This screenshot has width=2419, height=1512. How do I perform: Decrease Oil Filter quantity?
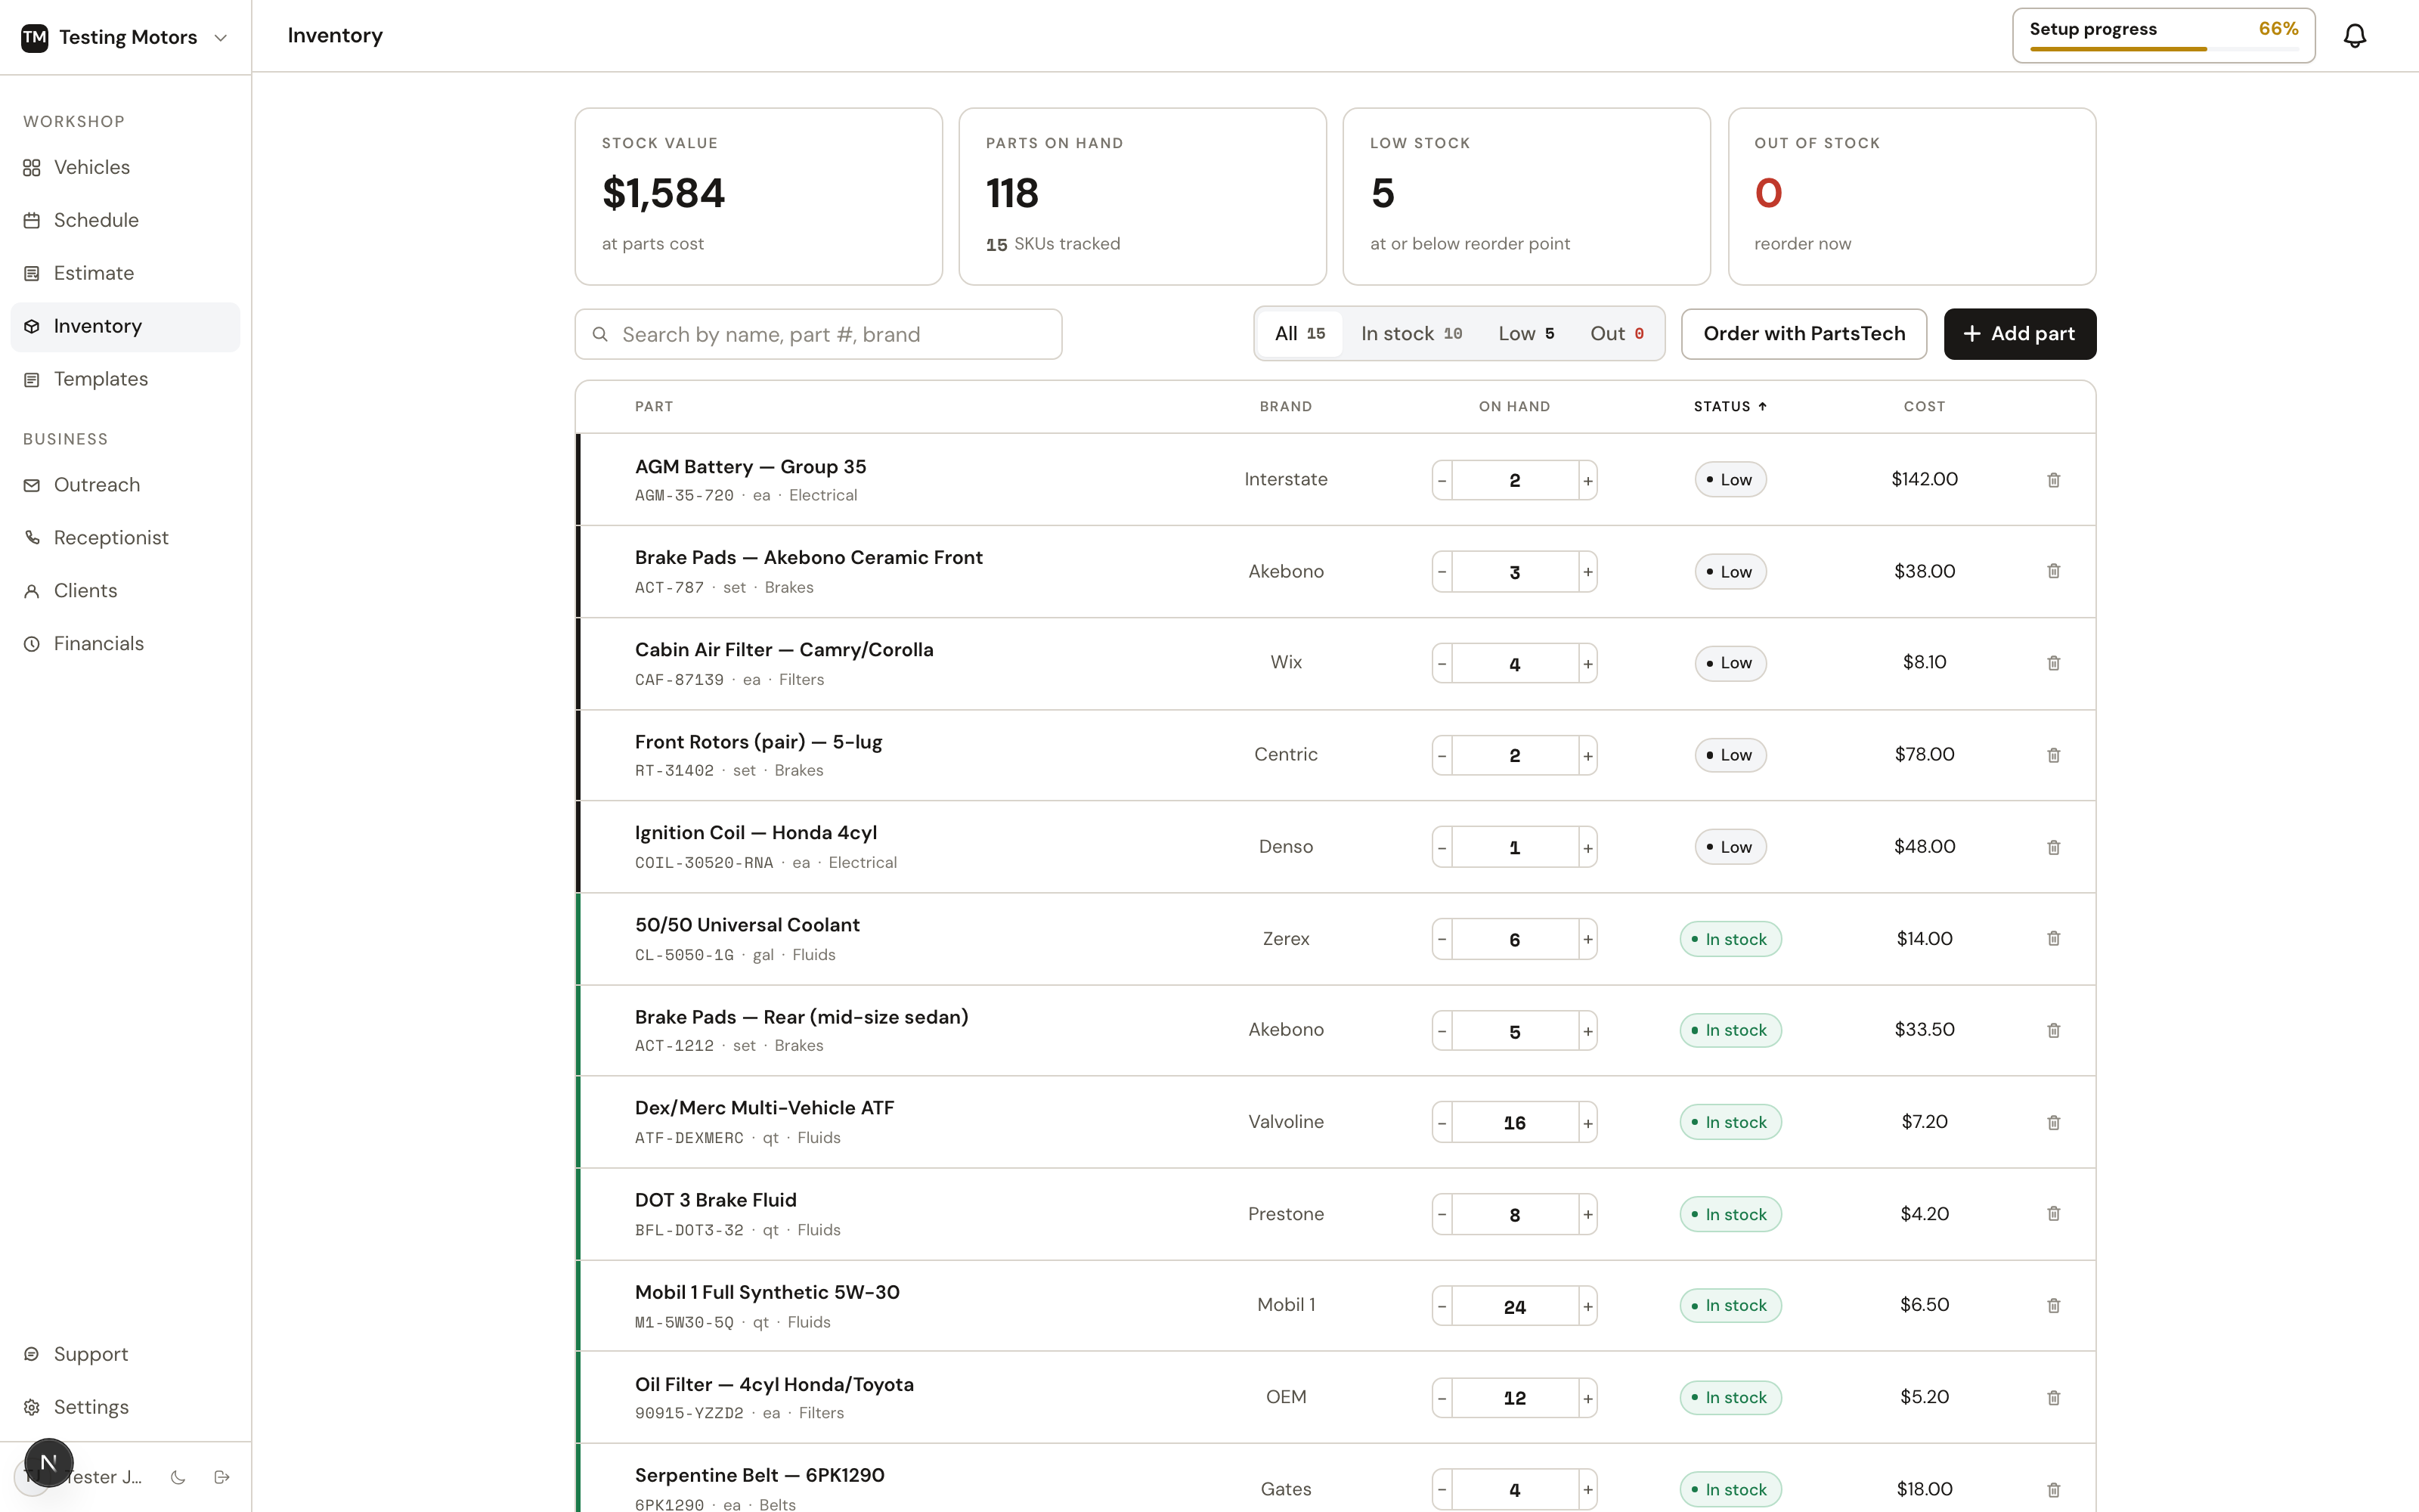(x=1442, y=1397)
